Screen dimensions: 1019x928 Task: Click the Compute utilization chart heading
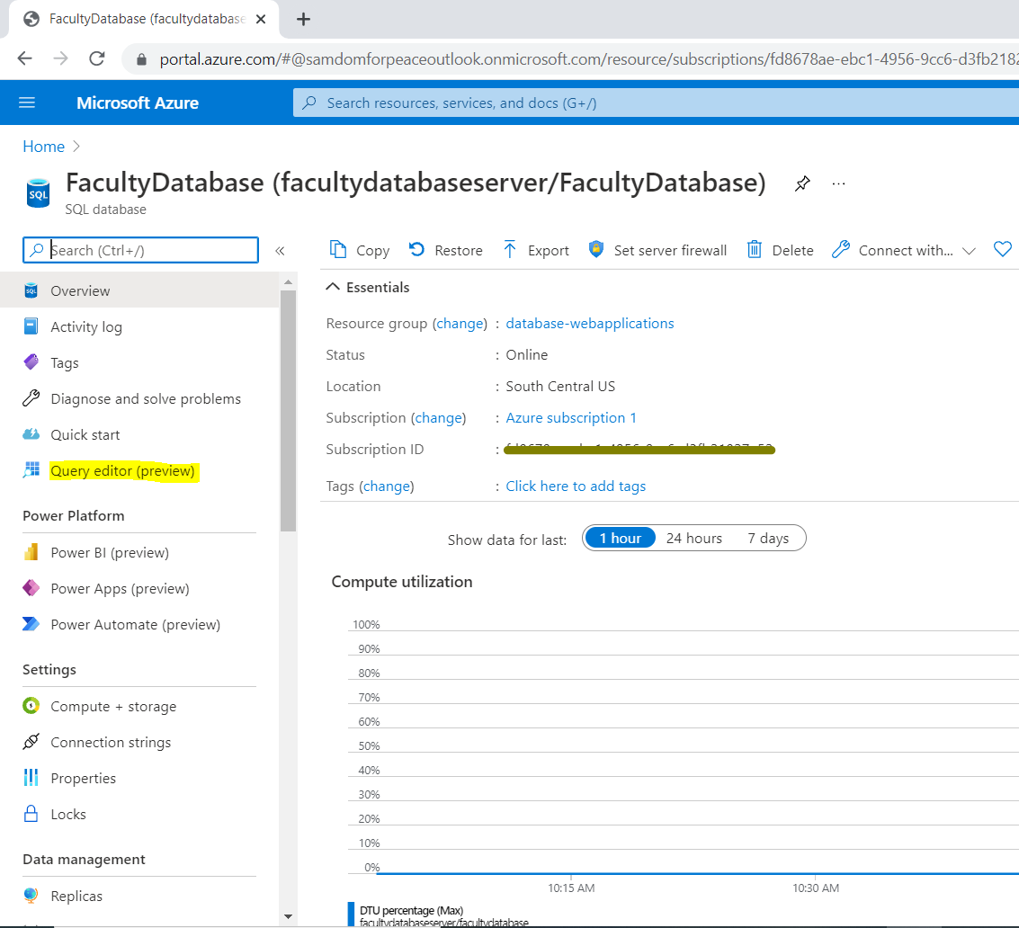pyautogui.click(x=402, y=582)
